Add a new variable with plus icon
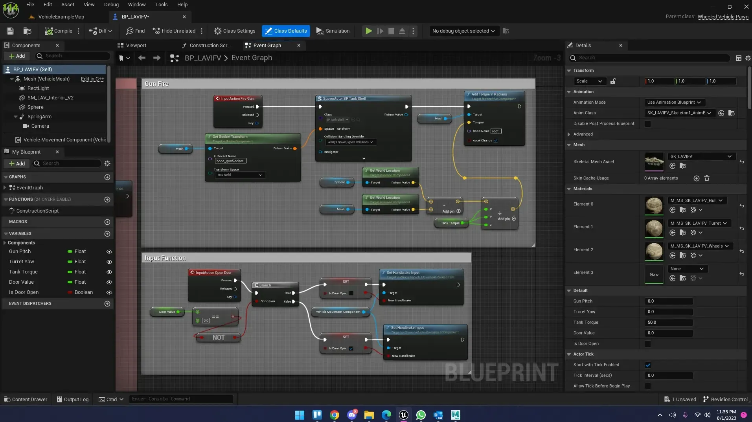Viewport: 752px width, 422px height. click(x=107, y=234)
